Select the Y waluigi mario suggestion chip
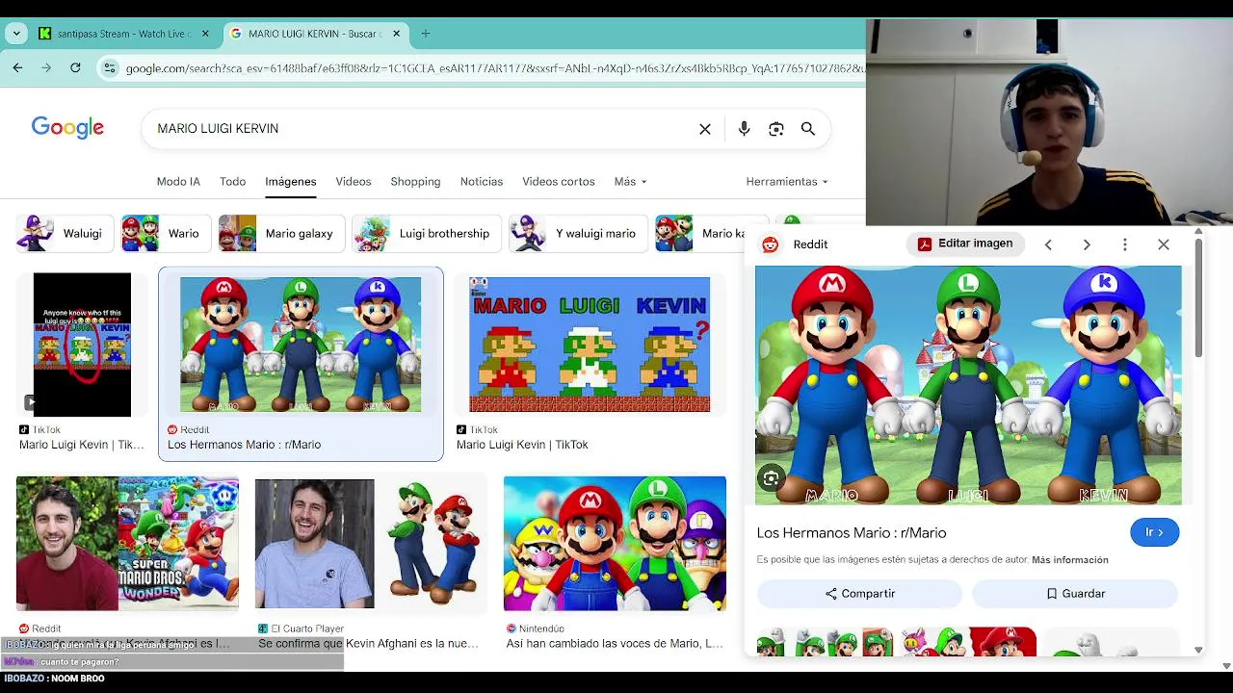Screen dimensions: 1233x693 pos(578,234)
